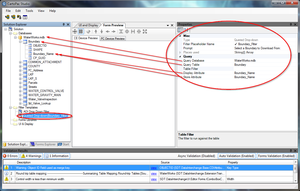Toggle the grid display in Form Preview toolbar
300x191 pixels.
(x=81, y=31)
